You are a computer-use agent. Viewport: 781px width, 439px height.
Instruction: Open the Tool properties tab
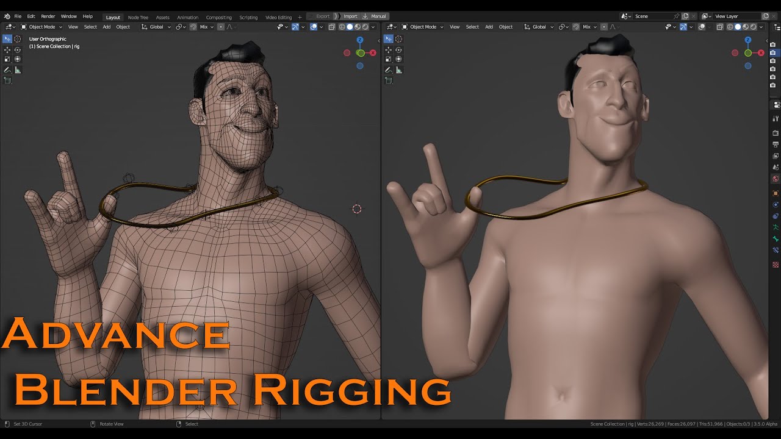(x=776, y=118)
